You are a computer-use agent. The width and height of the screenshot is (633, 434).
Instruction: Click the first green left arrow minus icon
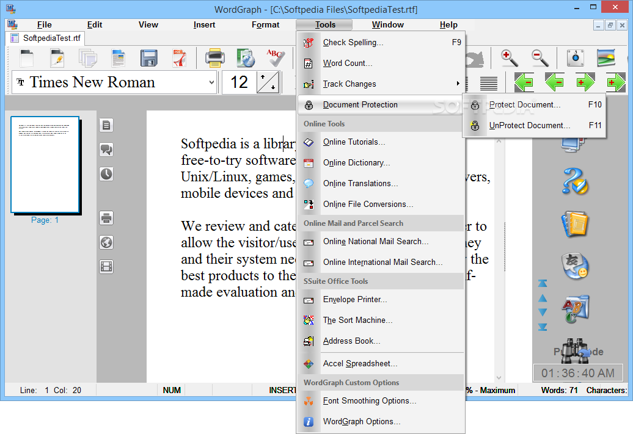pos(524,82)
